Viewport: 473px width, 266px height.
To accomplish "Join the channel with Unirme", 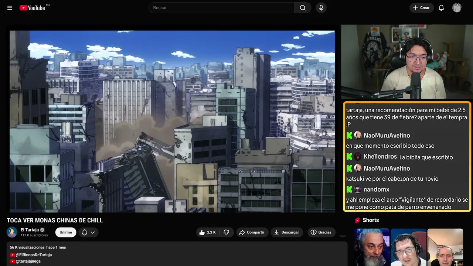I will (x=66, y=232).
